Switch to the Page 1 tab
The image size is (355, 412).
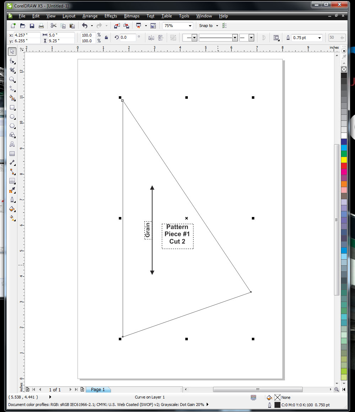click(98, 389)
